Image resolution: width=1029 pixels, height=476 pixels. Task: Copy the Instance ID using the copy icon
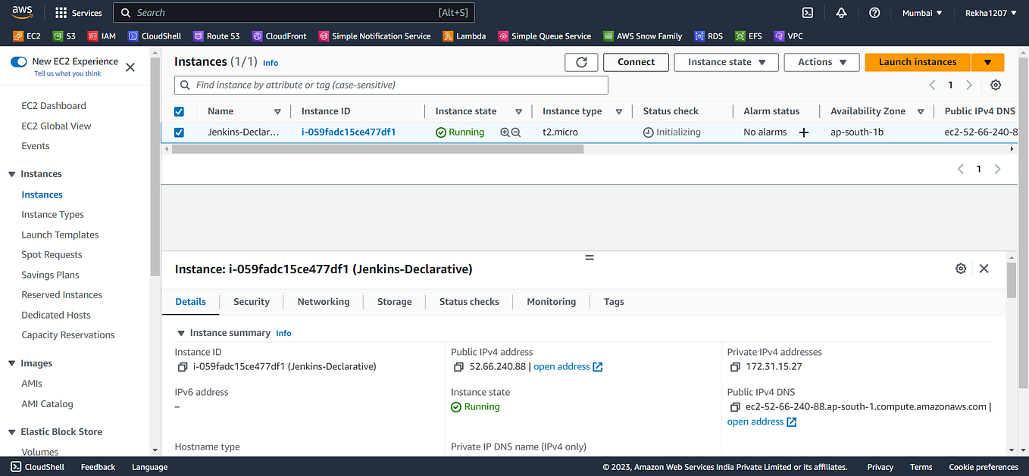(x=183, y=366)
